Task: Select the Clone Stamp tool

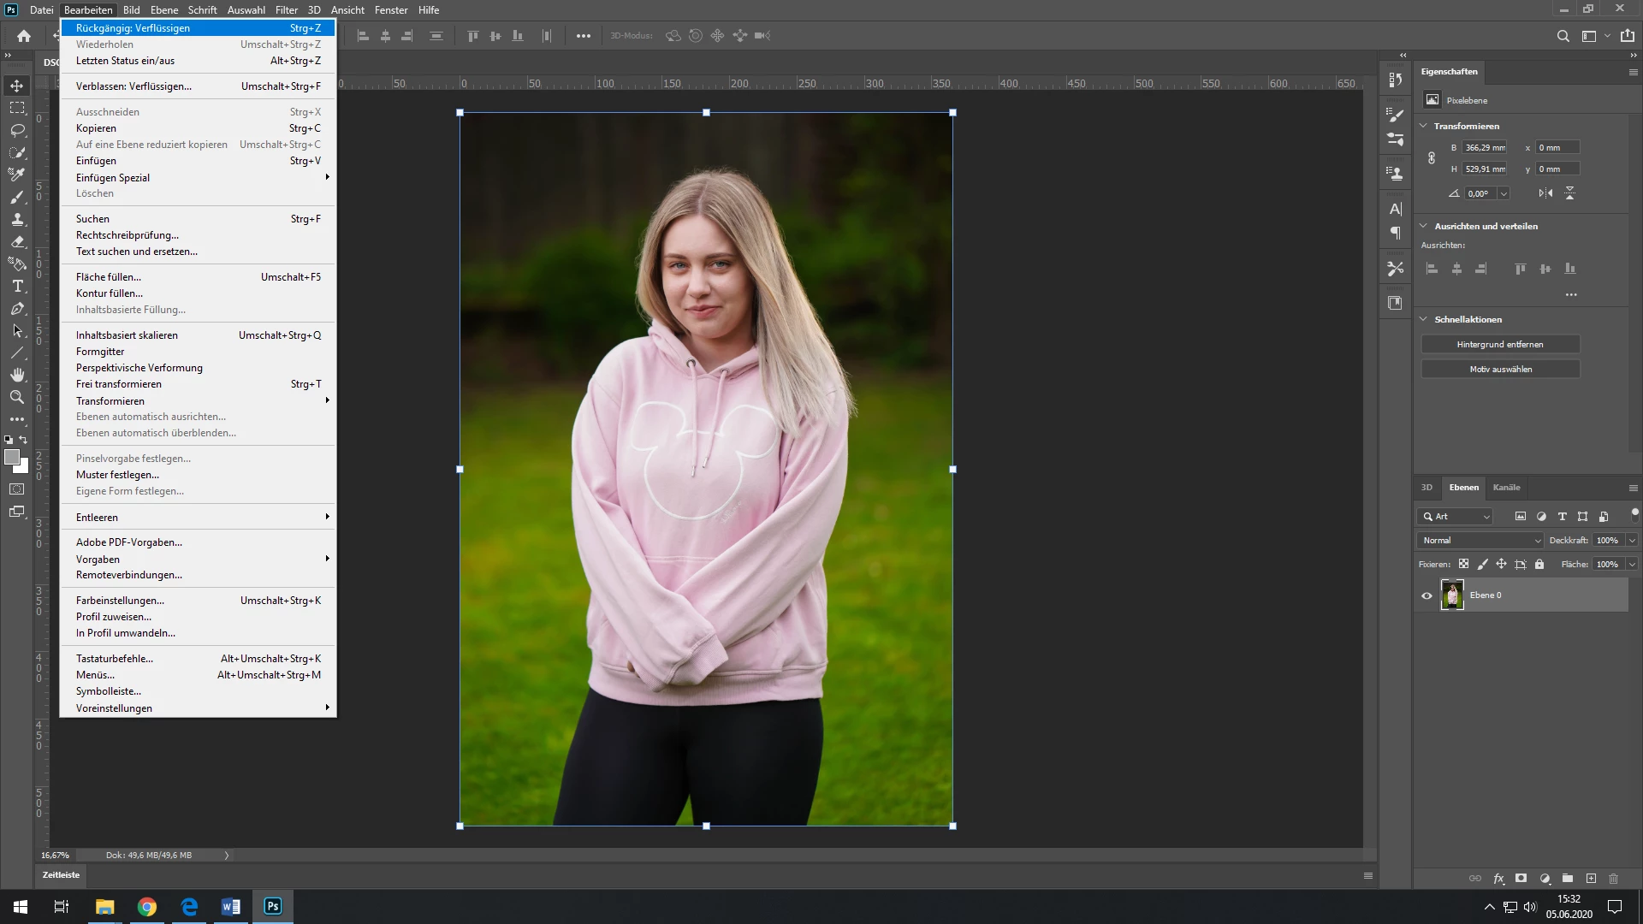Action: coord(17,219)
